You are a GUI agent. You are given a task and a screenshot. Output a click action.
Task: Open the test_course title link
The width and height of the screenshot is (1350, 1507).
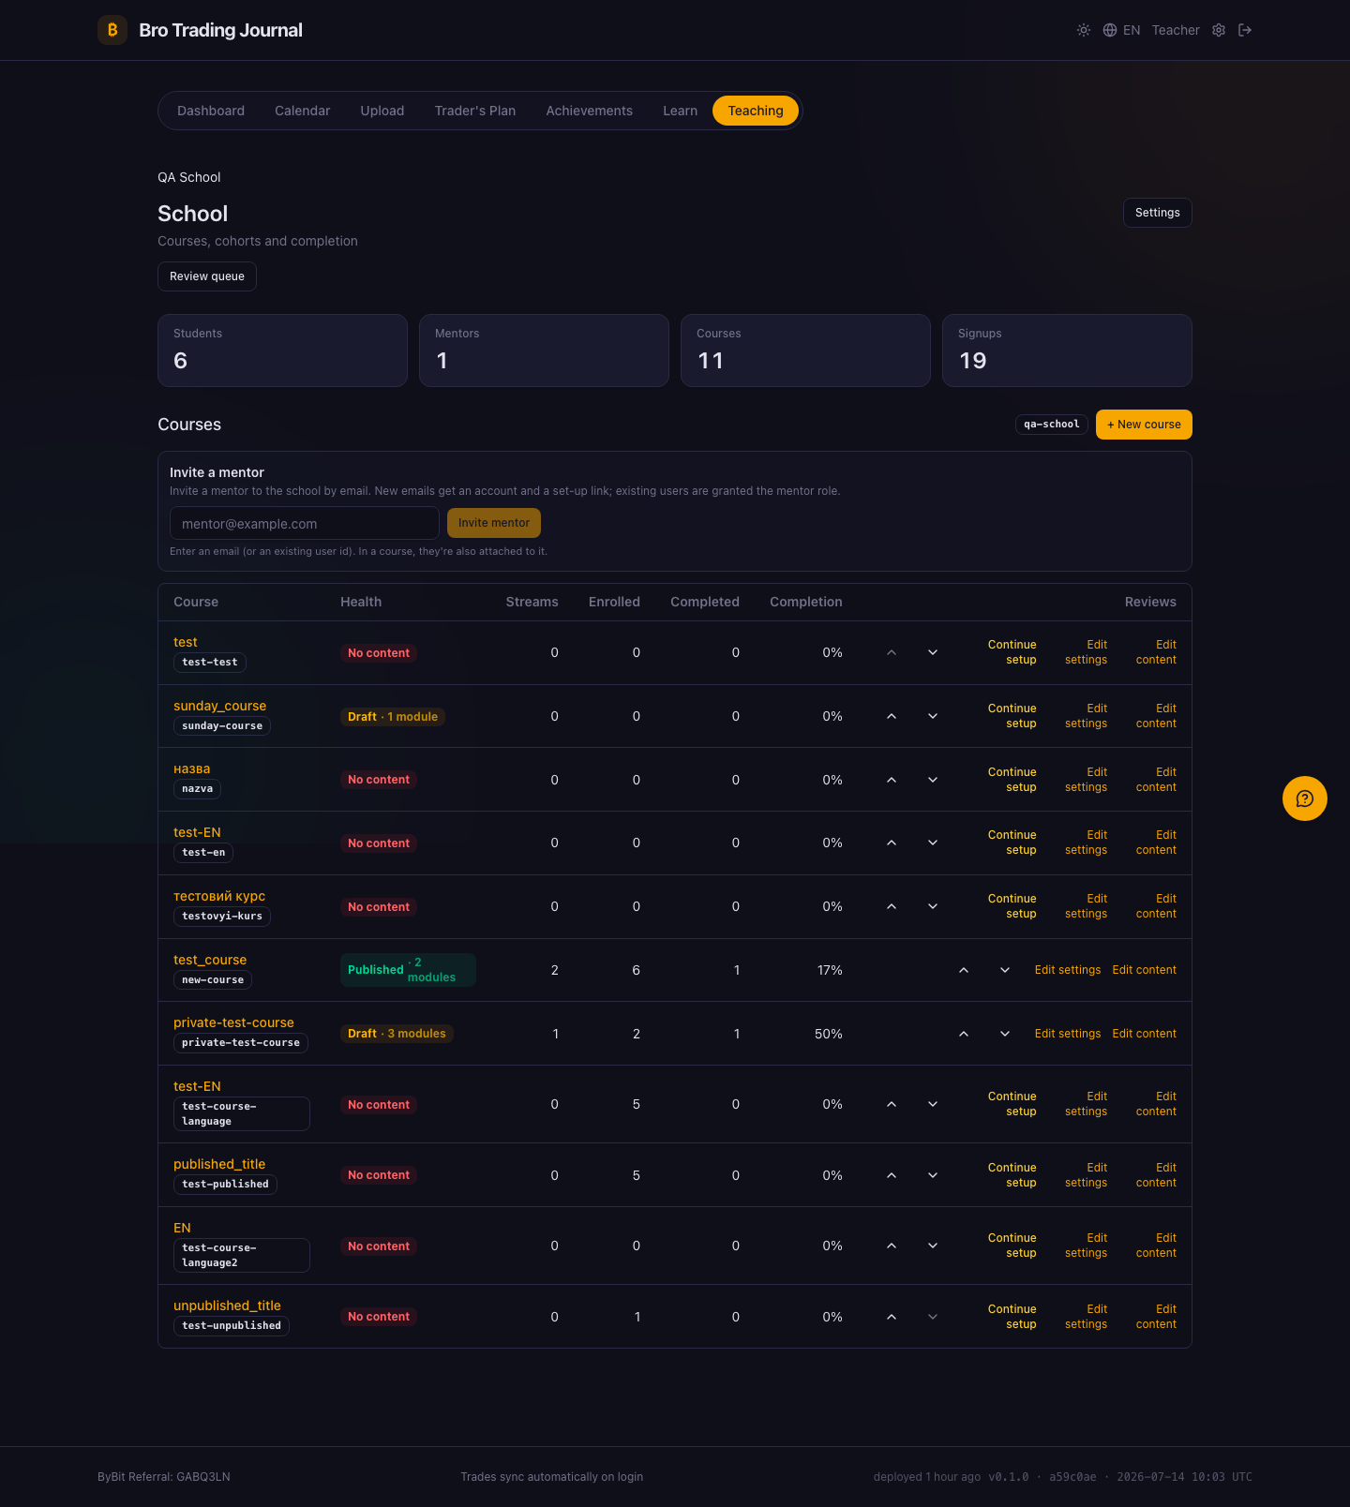click(x=210, y=960)
